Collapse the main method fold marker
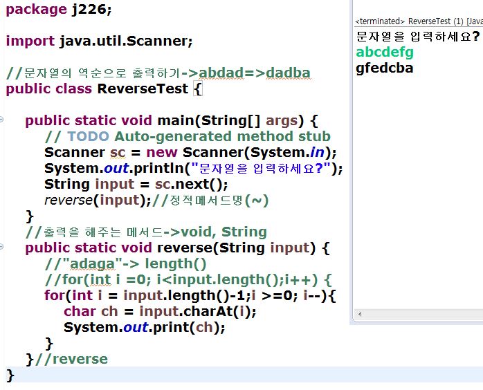Viewport: 483px width, 390px height. coord(1,119)
